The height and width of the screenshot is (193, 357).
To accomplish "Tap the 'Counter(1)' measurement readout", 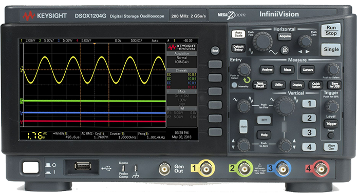I will pos(123,136).
